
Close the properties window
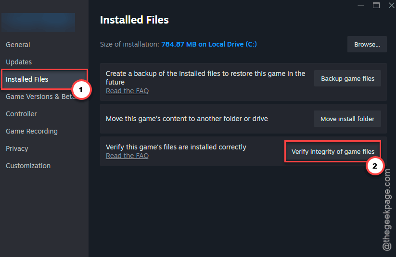[x=391, y=5]
